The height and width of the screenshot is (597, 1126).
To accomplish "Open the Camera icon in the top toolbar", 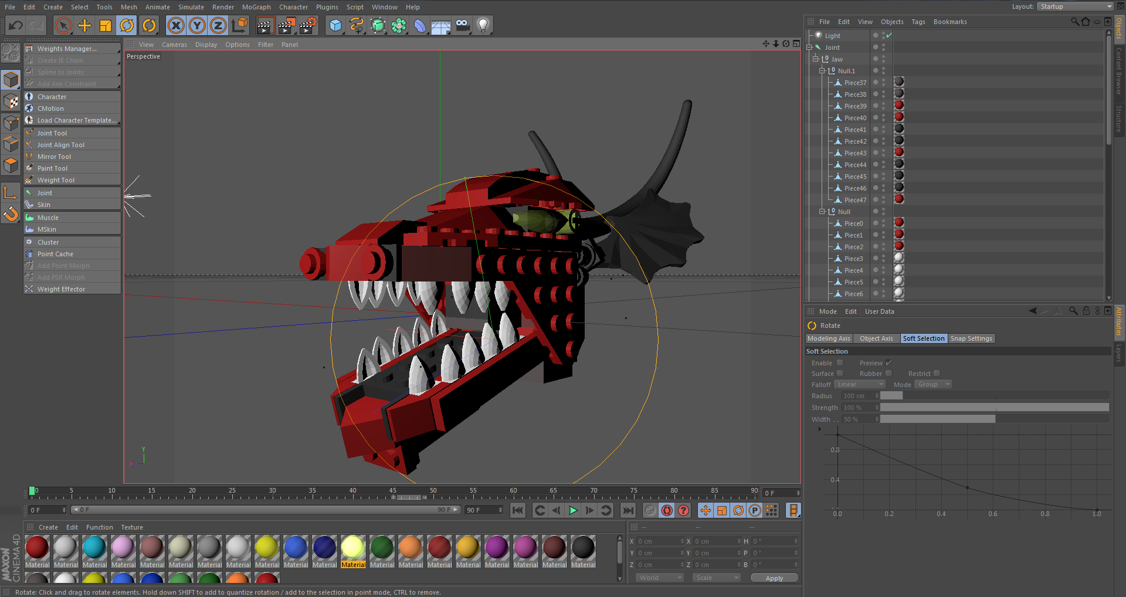I will pos(462,25).
